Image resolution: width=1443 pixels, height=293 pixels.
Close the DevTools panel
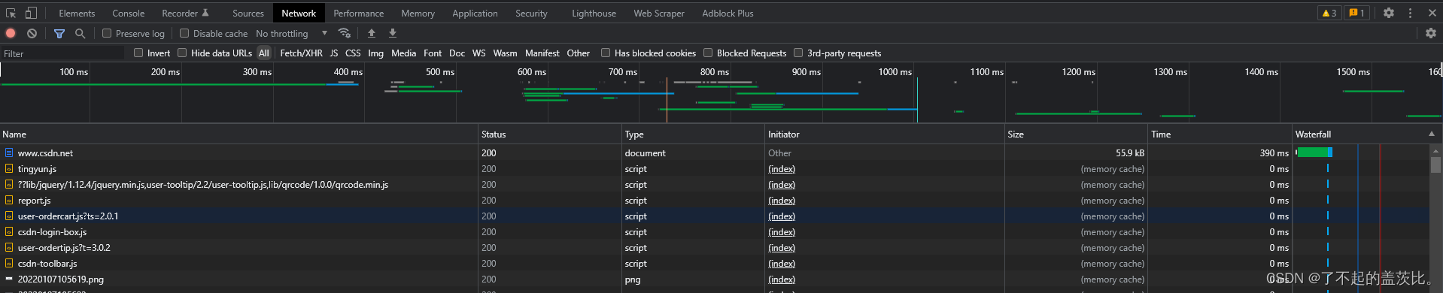coord(1432,13)
